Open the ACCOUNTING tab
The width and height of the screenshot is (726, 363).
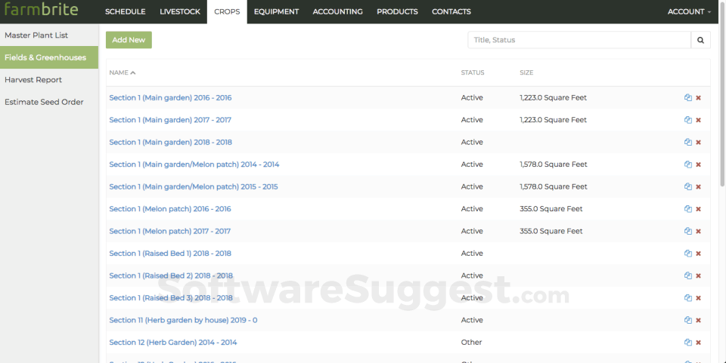pyautogui.click(x=337, y=11)
